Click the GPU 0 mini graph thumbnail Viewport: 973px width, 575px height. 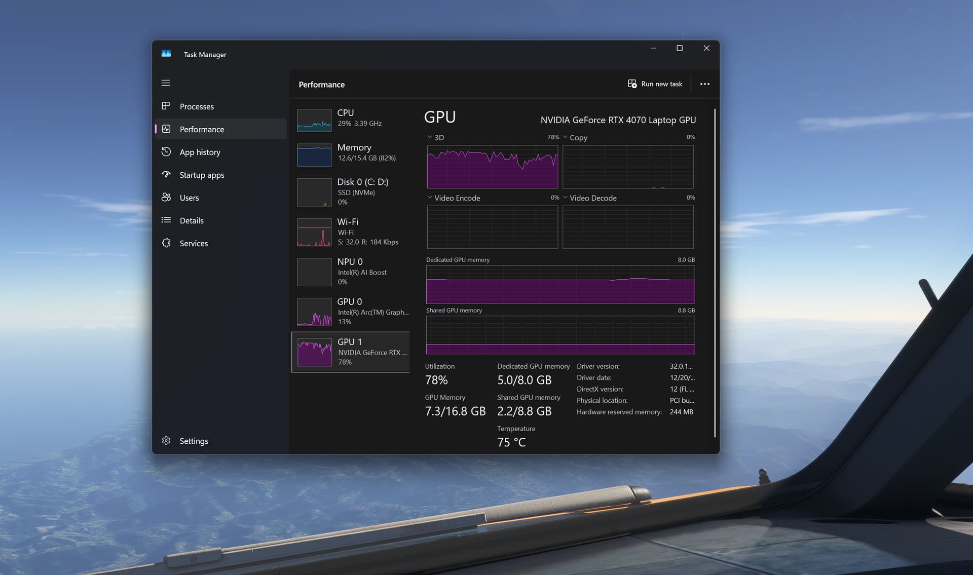314,312
